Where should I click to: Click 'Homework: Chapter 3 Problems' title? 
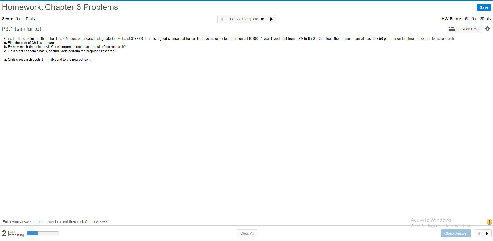click(60, 7)
